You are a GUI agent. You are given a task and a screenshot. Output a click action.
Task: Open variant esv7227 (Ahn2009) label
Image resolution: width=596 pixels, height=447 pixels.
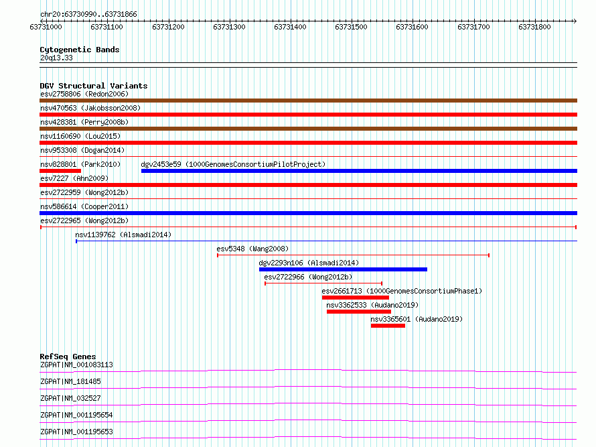click(x=74, y=178)
